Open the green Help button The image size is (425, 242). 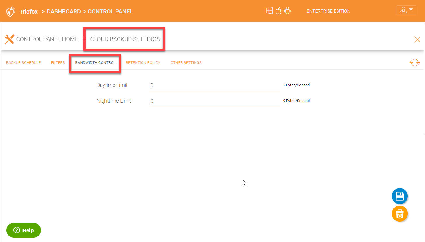(24, 230)
